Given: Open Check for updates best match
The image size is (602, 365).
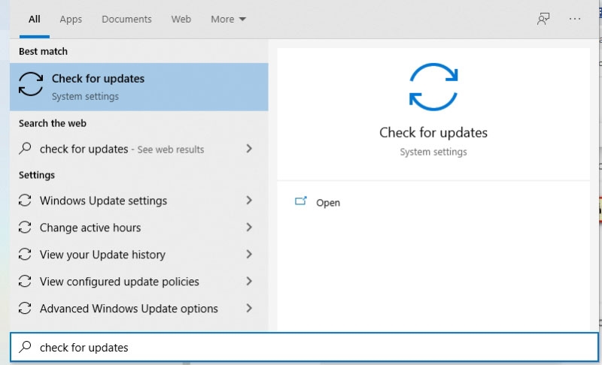Looking at the screenshot, I should pyautogui.click(x=139, y=87).
